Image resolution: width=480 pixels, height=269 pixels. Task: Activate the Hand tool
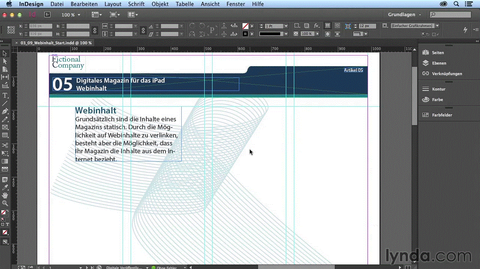[5, 195]
